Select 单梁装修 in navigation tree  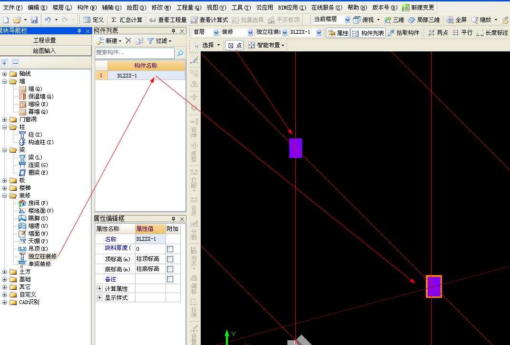coord(39,264)
